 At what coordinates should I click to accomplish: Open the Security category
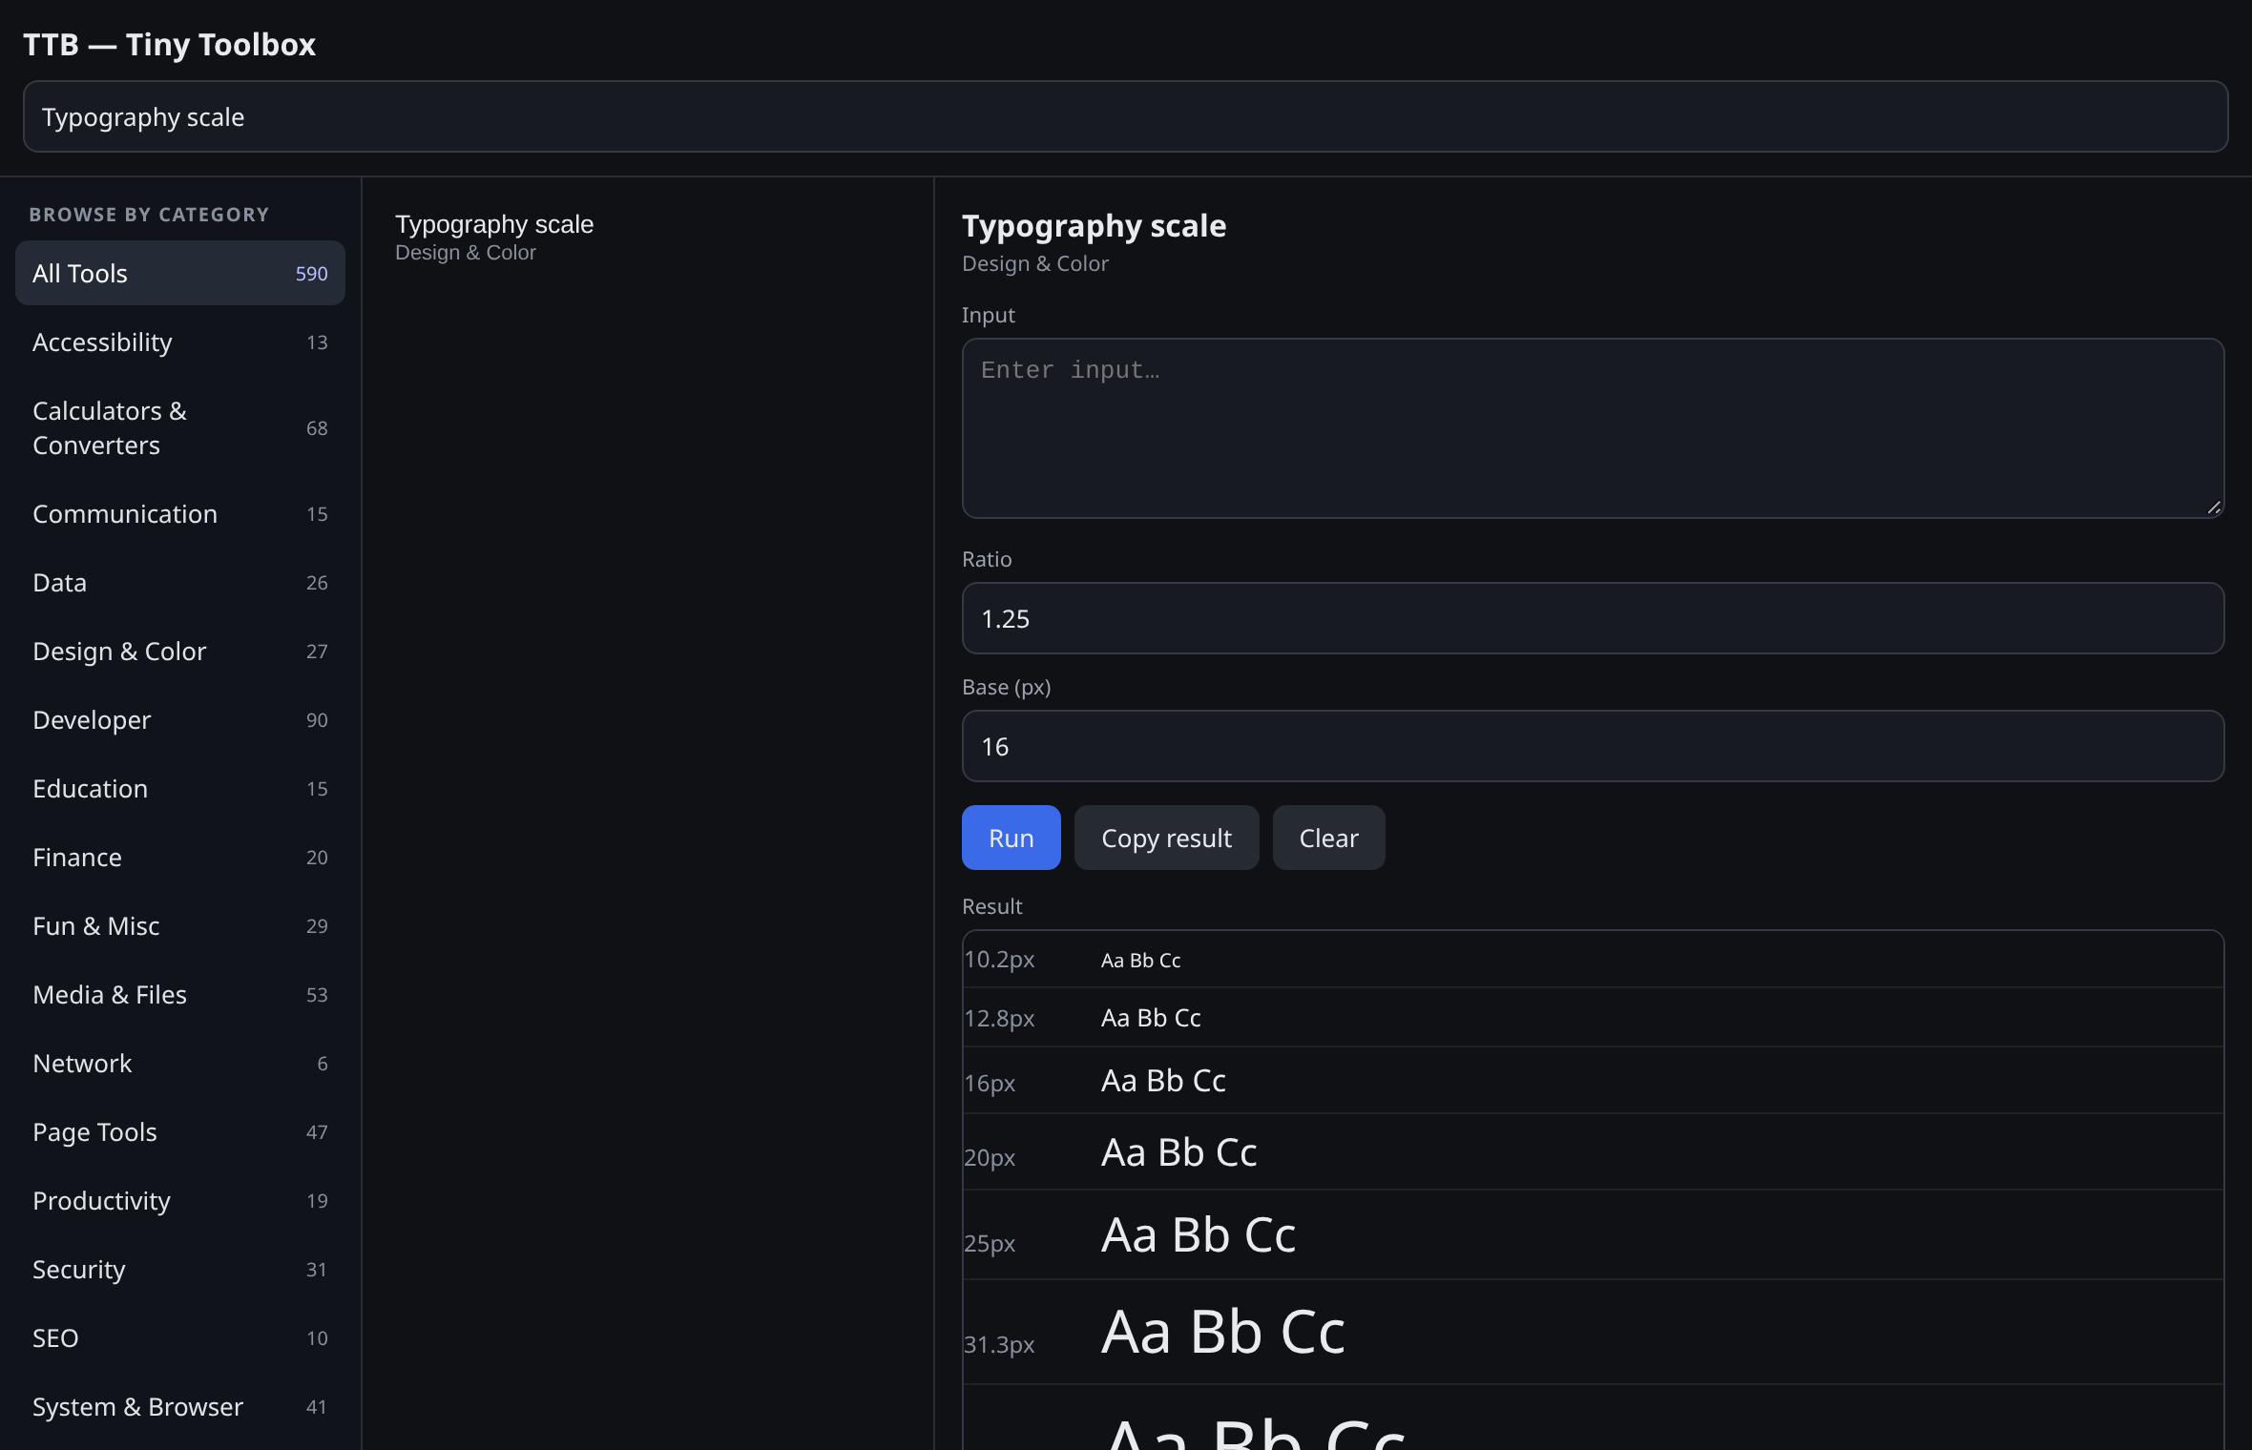tap(179, 1269)
